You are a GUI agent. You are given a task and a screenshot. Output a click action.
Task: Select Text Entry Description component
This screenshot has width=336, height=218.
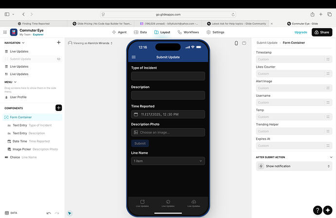[x=32, y=133]
